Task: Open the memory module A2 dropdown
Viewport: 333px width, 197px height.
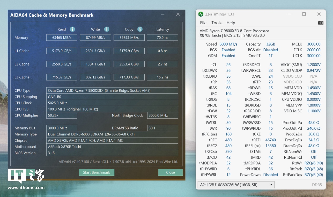Action: pos(236,185)
